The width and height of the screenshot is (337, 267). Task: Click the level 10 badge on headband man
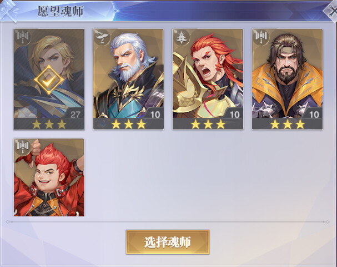[314, 115]
